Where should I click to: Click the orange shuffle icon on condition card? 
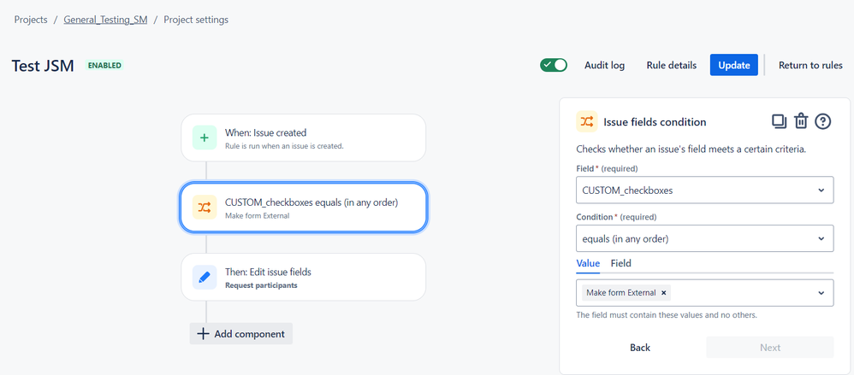click(x=205, y=207)
